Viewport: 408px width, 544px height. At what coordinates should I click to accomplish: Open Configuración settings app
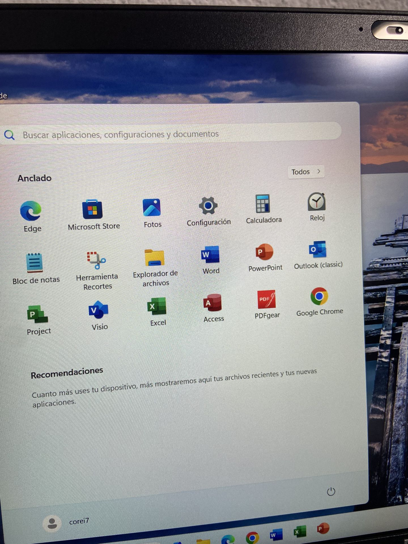208,211
